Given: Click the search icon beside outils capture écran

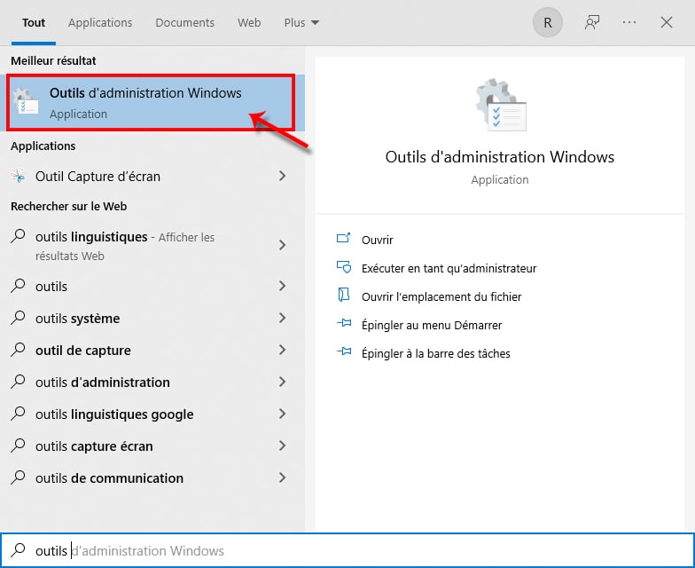Looking at the screenshot, I should (18, 446).
